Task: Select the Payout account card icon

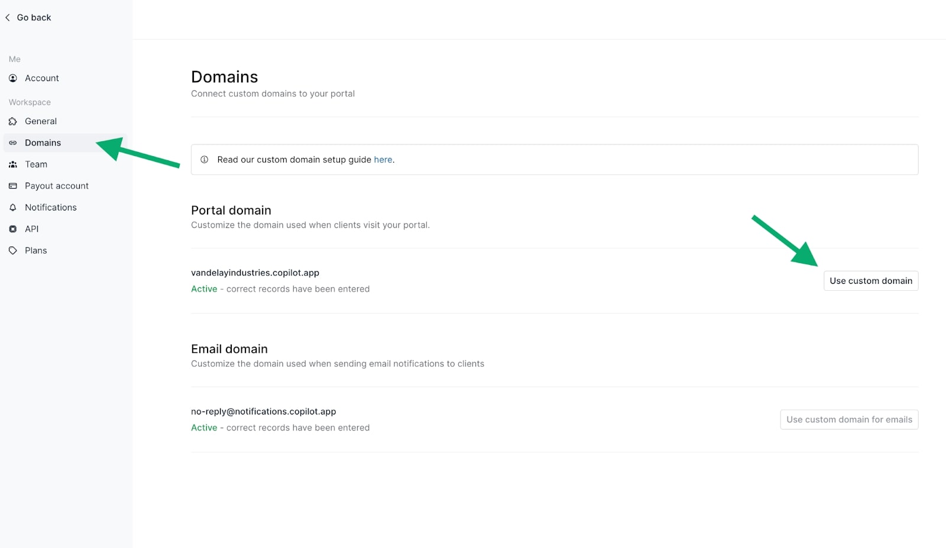Action: click(13, 186)
